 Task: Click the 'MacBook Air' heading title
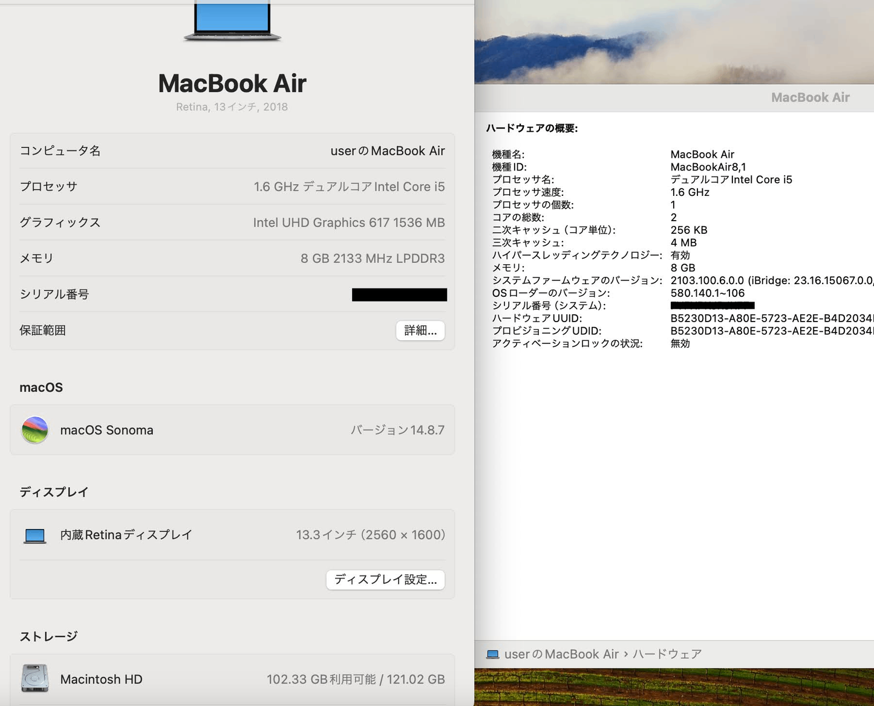232,83
